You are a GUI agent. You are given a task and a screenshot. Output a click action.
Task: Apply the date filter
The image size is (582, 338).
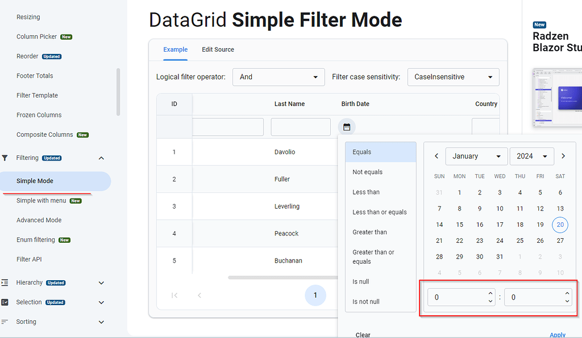[558, 334]
